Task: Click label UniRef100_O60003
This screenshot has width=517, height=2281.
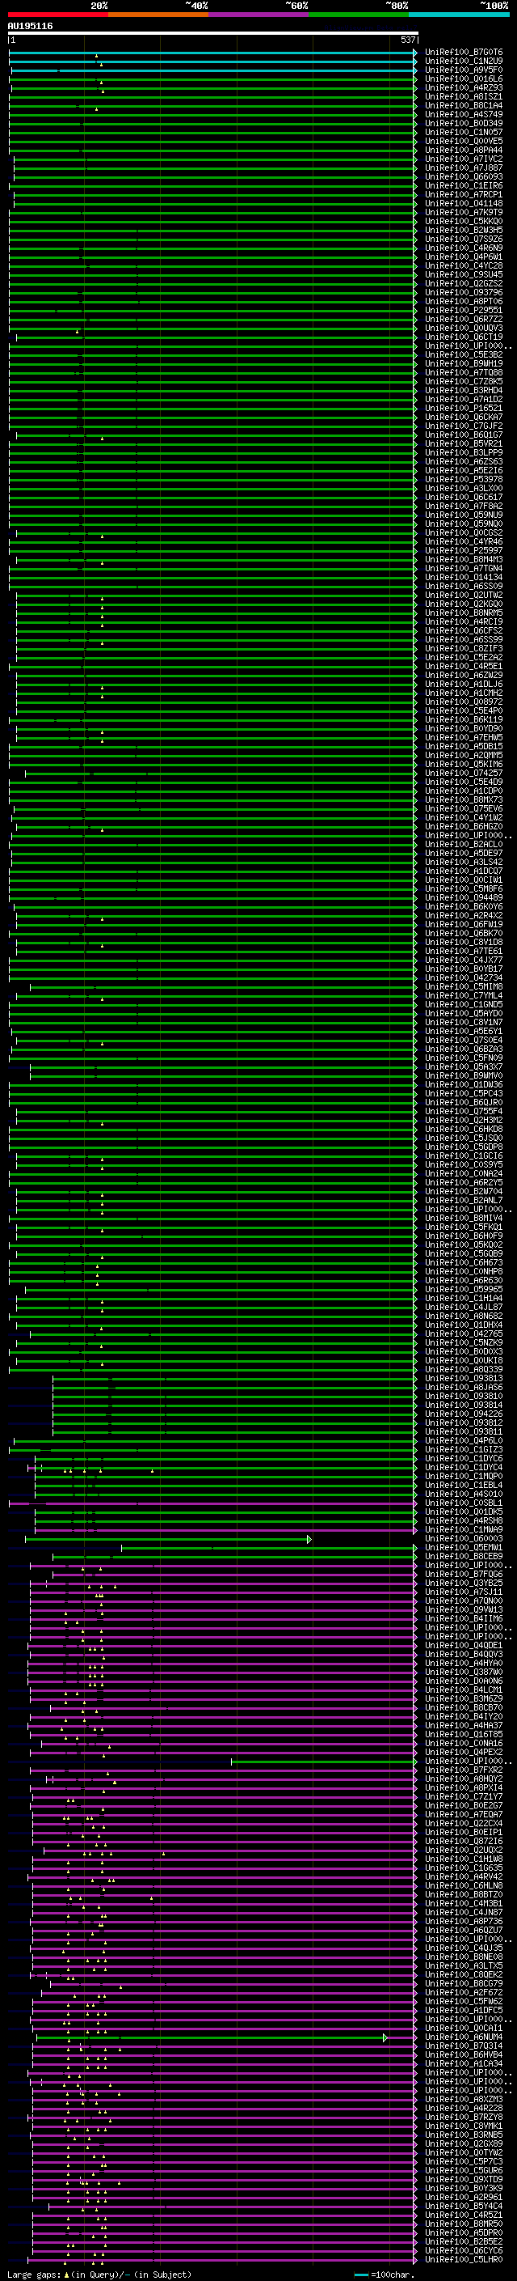Action: 464,1538
